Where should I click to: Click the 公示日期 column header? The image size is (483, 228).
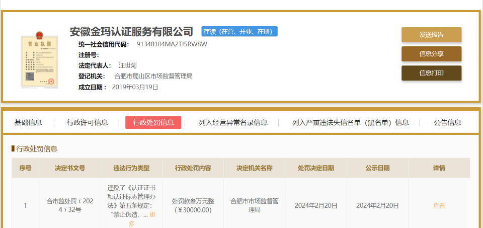click(377, 168)
